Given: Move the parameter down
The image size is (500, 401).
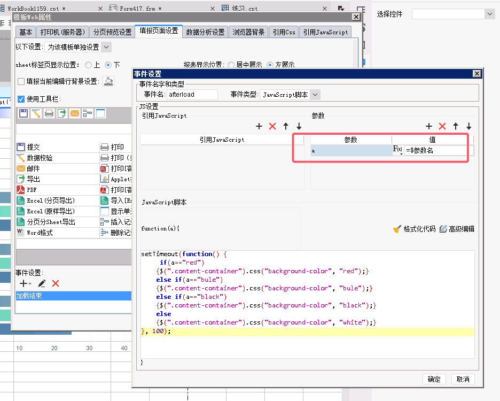Looking at the screenshot, I should click(x=469, y=126).
